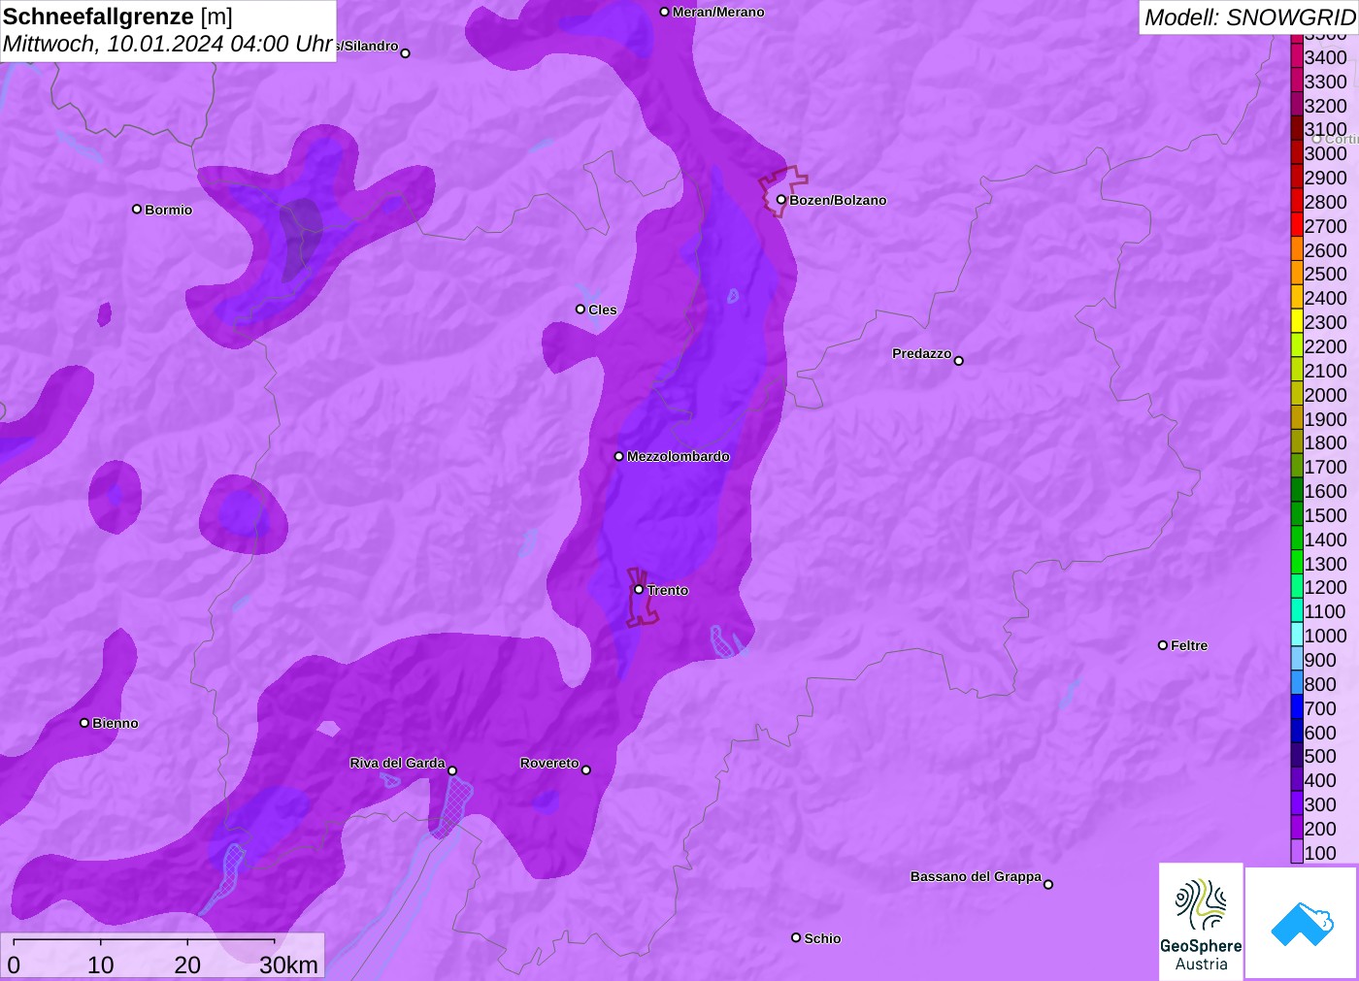Click the 3100 m dark red legend swatch
Screen dimensions: 1359x981
point(1297,129)
